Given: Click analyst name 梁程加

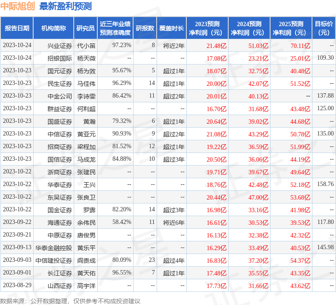Looking at the screenshot, I should coord(86,146).
